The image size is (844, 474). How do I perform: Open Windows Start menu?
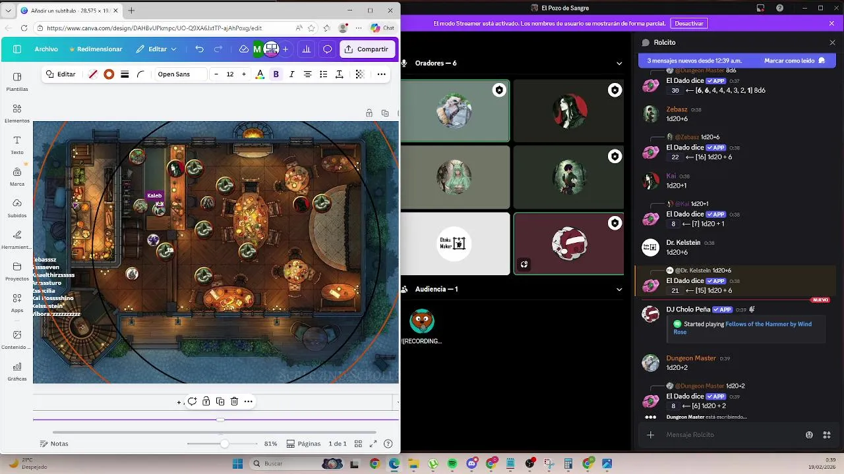click(x=237, y=463)
